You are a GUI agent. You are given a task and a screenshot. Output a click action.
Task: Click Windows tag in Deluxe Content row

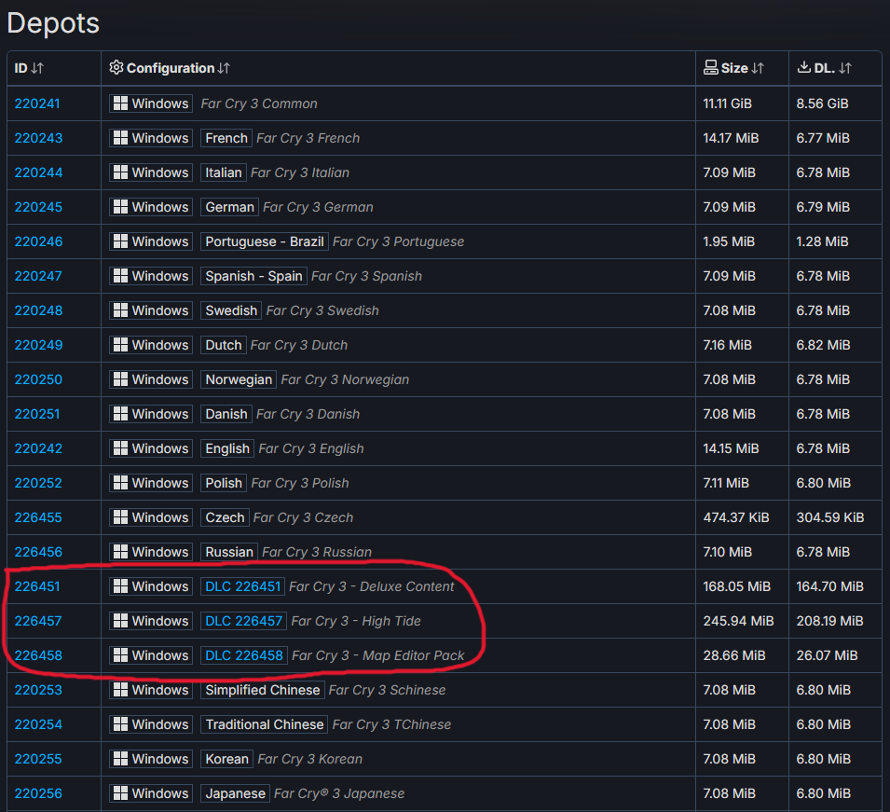(151, 586)
